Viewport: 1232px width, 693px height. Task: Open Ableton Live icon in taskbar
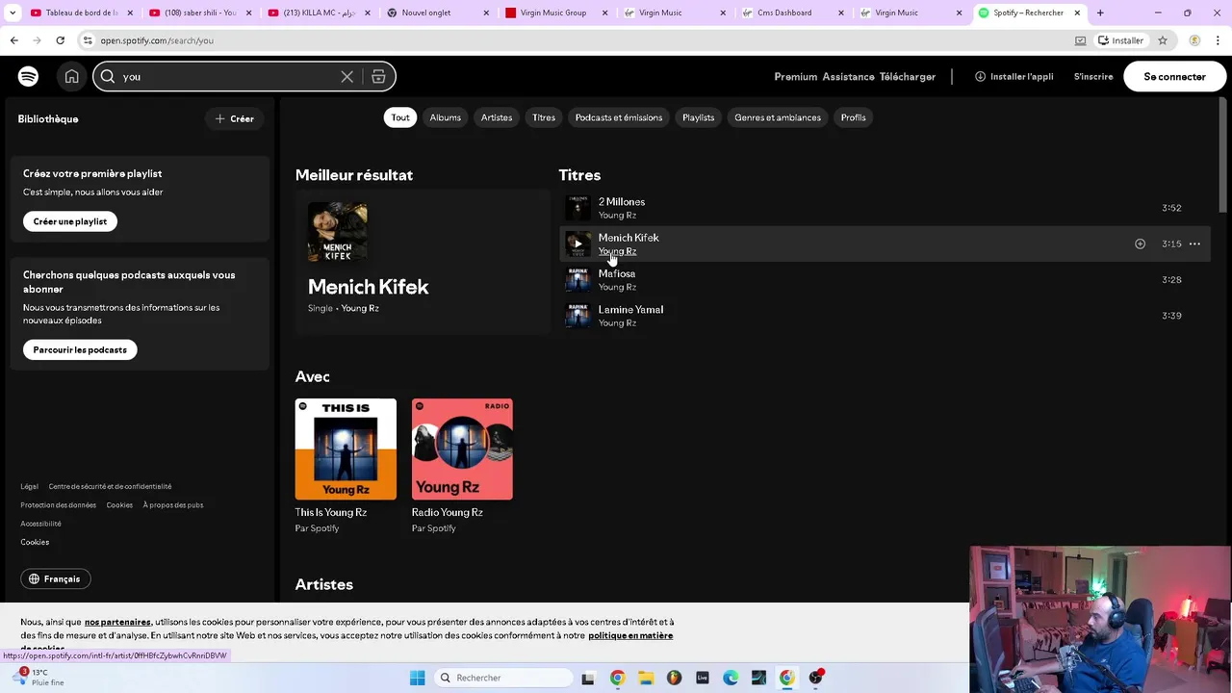[x=702, y=678]
